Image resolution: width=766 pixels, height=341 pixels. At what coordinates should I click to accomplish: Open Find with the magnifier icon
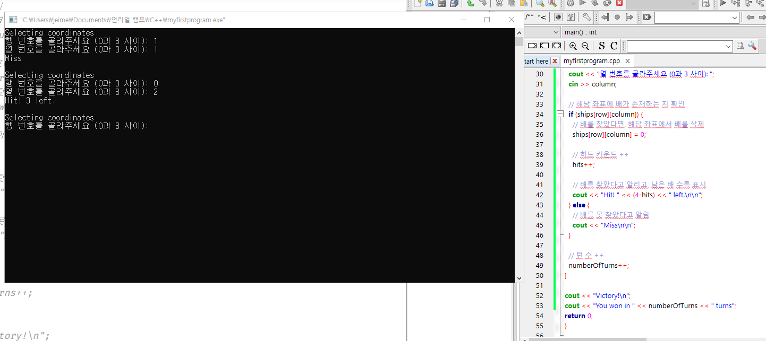(x=540, y=3)
